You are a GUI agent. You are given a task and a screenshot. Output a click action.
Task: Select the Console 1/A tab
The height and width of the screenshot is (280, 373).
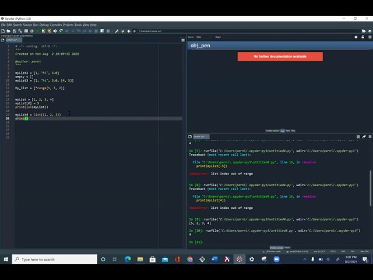point(200,136)
